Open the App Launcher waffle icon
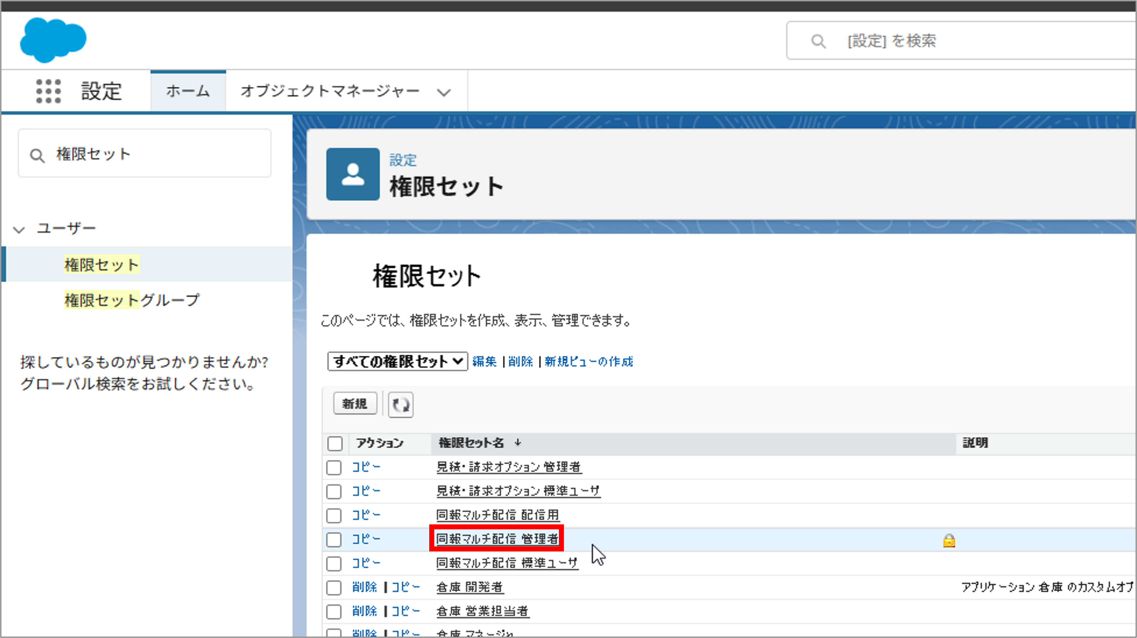Image resolution: width=1137 pixels, height=638 pixels. (48, 91)
